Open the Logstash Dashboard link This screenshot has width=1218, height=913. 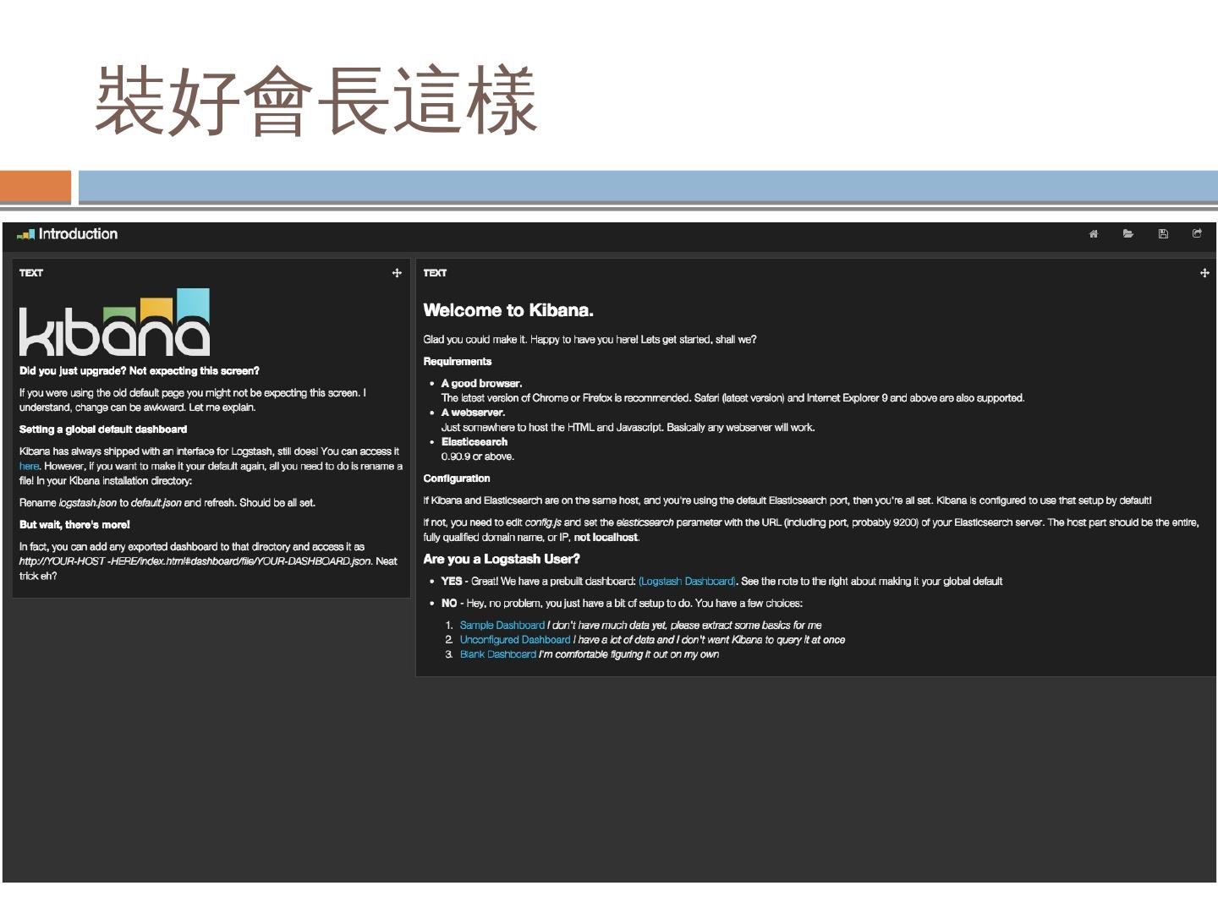click(x=688, y=582)
